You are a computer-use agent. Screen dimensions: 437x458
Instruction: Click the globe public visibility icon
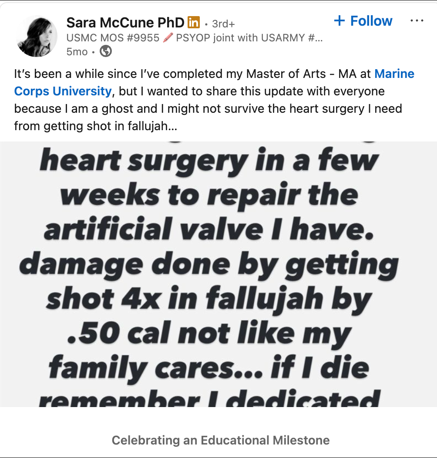point(106,51)
